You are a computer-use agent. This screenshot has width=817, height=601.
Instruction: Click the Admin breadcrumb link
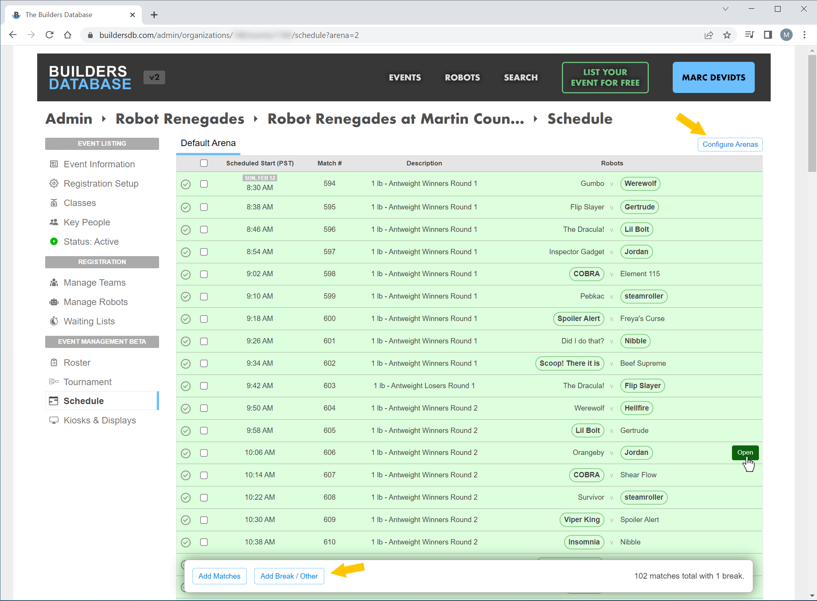69,119
